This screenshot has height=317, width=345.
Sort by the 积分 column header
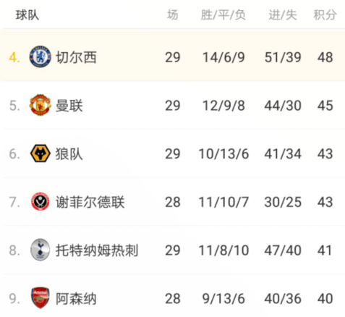325,15
